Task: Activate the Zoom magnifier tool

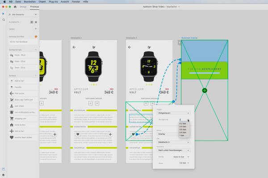Action: tap(4, 20)
